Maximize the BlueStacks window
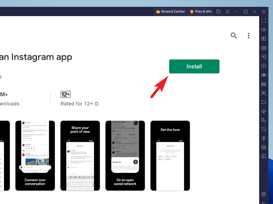This screenshot has width=273, height=204. click(x=246, y=12)
